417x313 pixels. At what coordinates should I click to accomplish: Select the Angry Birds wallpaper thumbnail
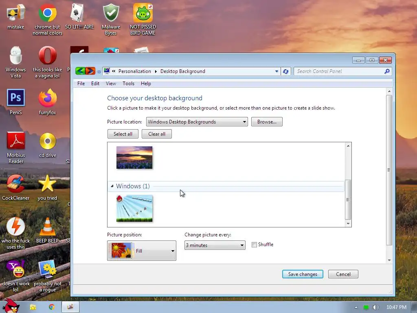point(134,208)
